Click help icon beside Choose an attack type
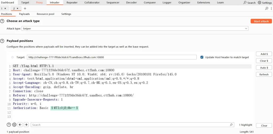 tap(2, 21)
